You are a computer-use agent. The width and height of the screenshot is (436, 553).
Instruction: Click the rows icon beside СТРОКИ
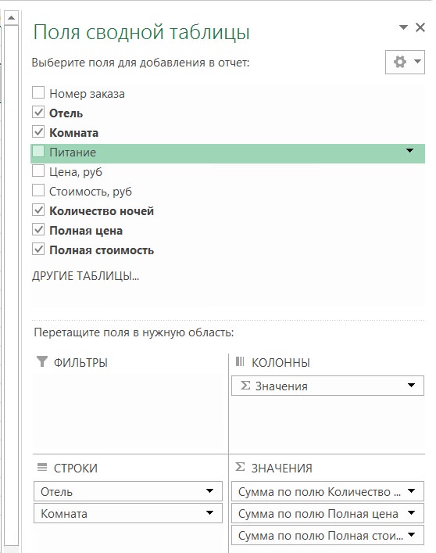42,467
